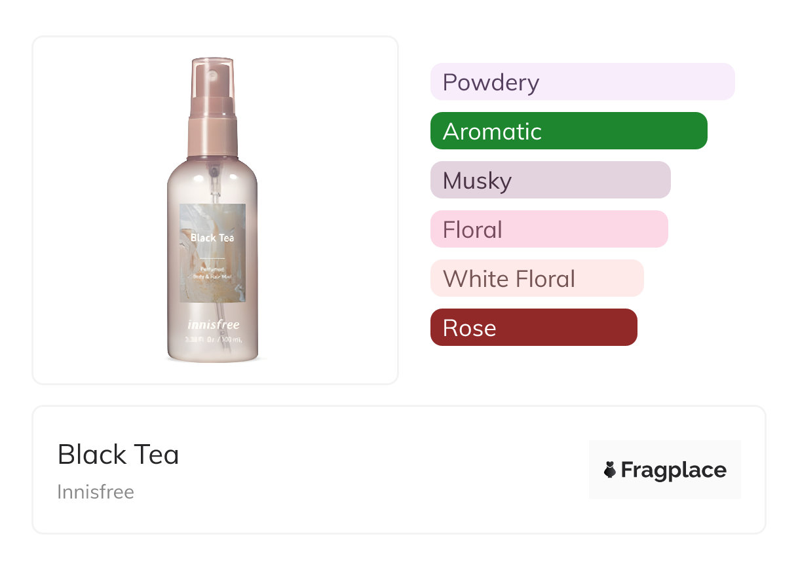Click the Fragplace wordmark
Screen dimensions: 798x566
[x=673, y=470]
